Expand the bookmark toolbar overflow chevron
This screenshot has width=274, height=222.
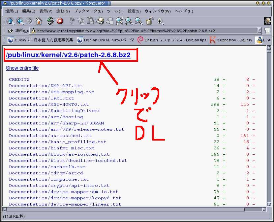pos(268,40)
